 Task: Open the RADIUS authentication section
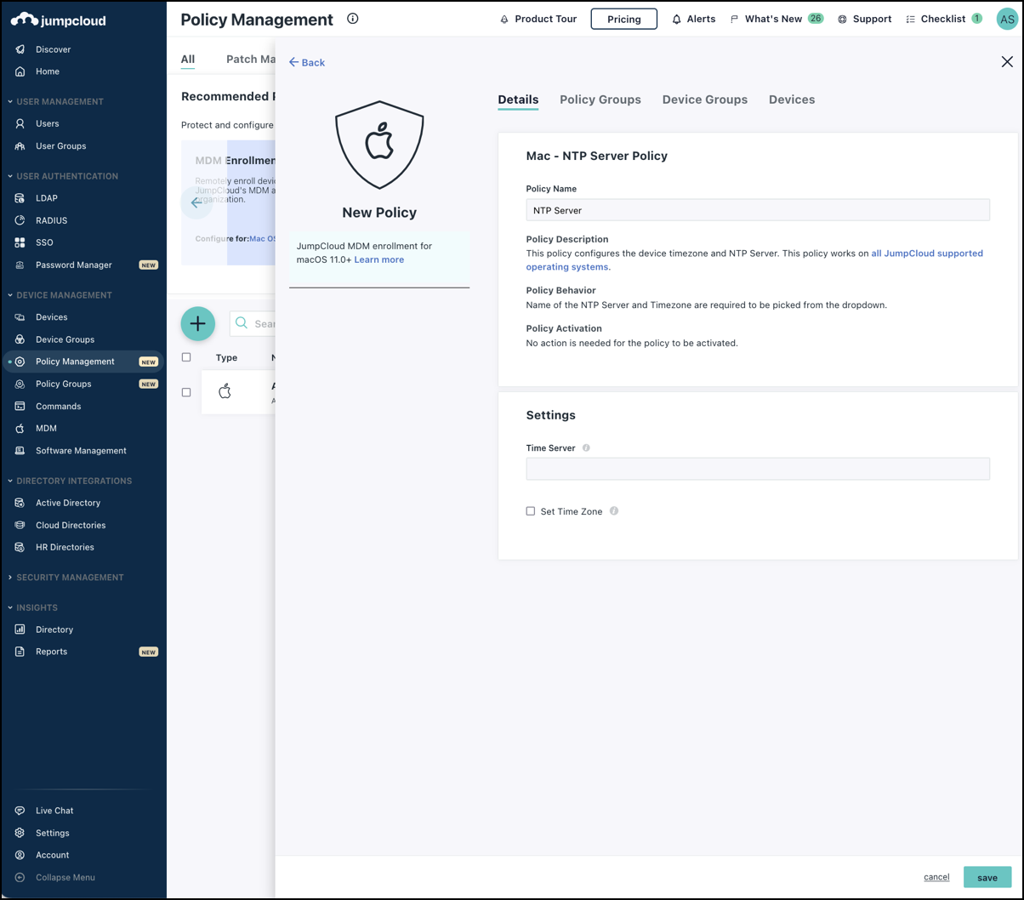[x=53, y=220]
